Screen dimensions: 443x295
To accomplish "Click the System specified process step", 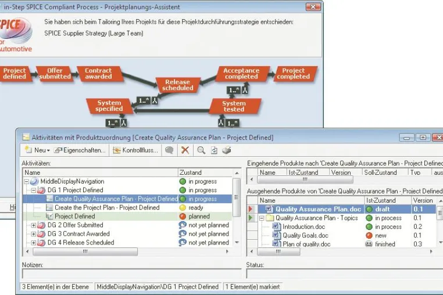I will 109,106.
